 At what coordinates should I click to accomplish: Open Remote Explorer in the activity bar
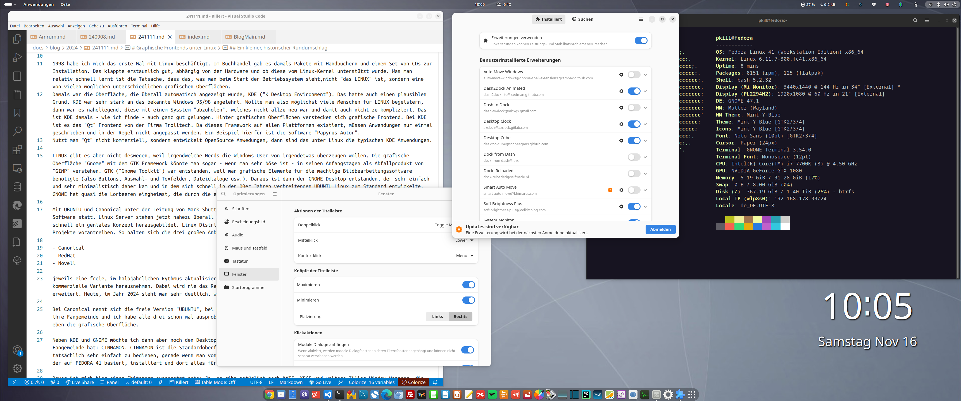[x=17, y=168]
